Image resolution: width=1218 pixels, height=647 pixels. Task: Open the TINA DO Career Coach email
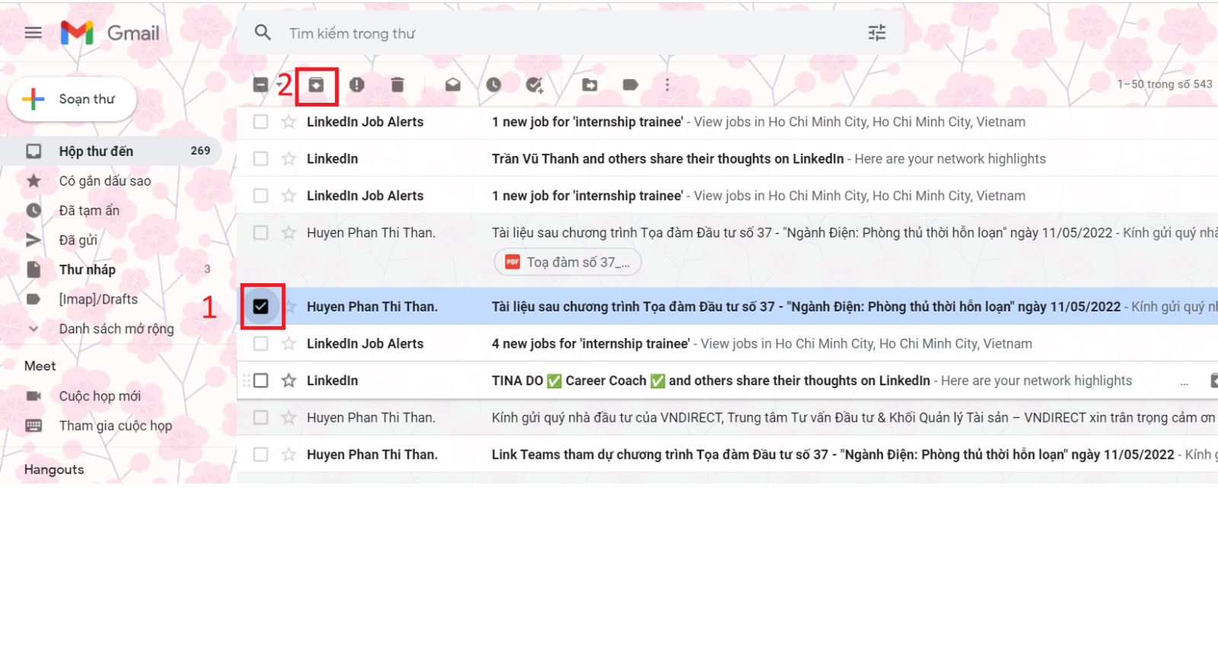[727, 380]
